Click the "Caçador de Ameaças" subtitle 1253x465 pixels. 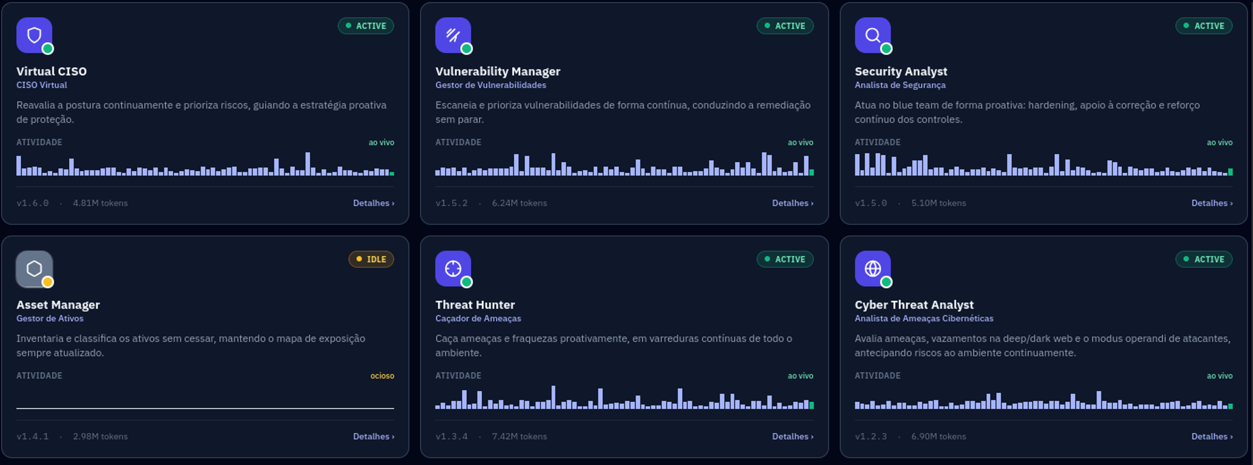[478, 319]
